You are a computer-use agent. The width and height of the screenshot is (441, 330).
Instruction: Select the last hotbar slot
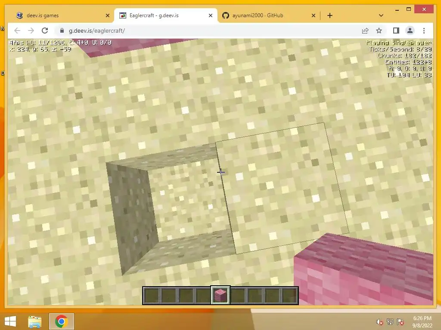coord(289,295)
